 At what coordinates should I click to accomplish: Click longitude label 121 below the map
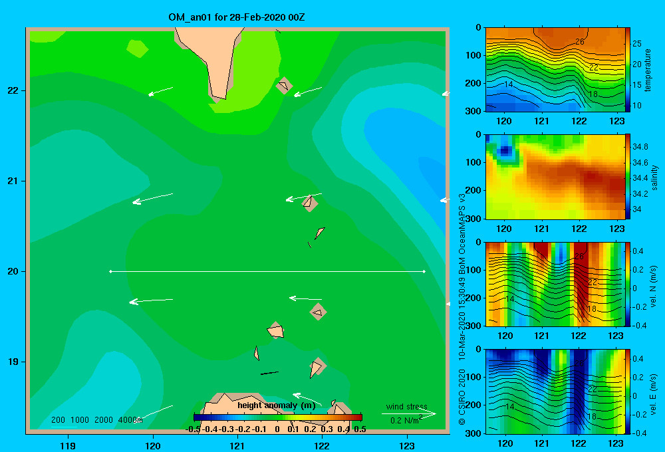coord(237,445)
